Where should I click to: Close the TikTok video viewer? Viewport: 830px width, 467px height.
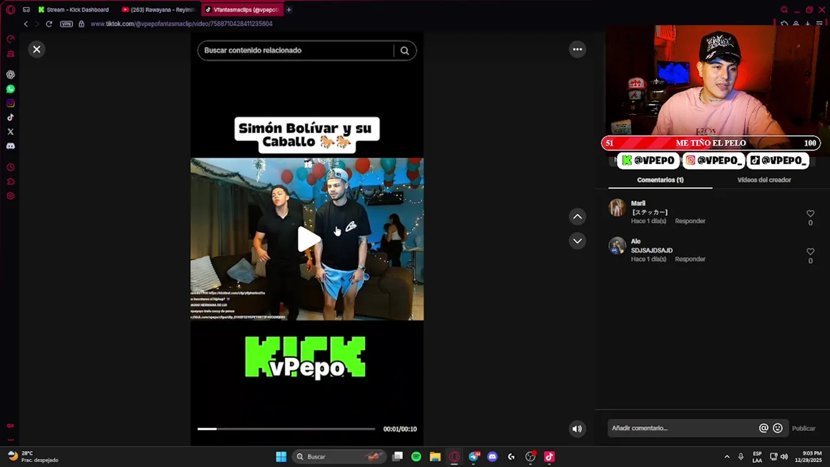37,49
